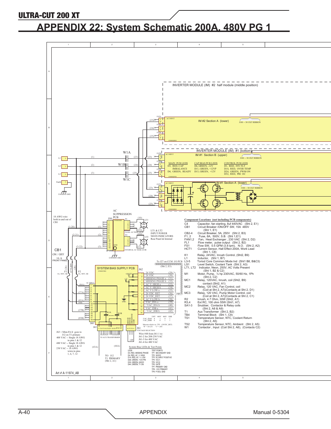Click the System Bias LEDs & Test Points heading
The height and width of the screenshot is (429, 331).
145,347
